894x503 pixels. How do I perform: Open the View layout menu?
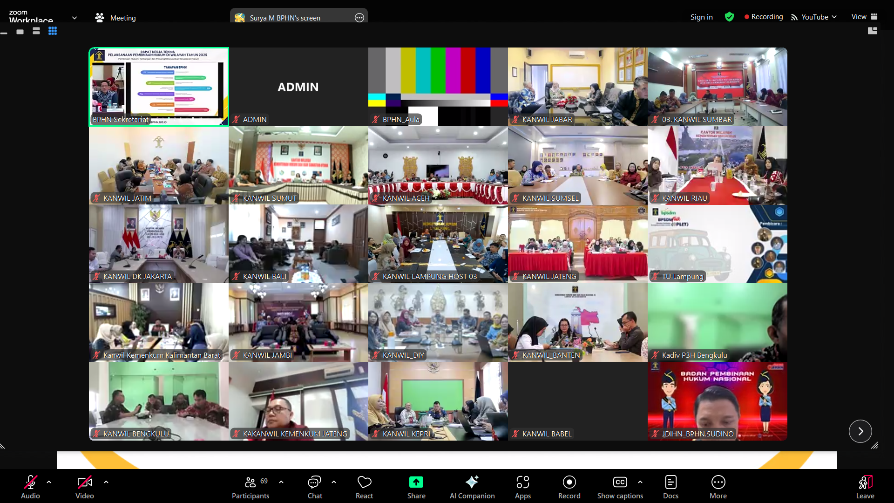point(864,17)
